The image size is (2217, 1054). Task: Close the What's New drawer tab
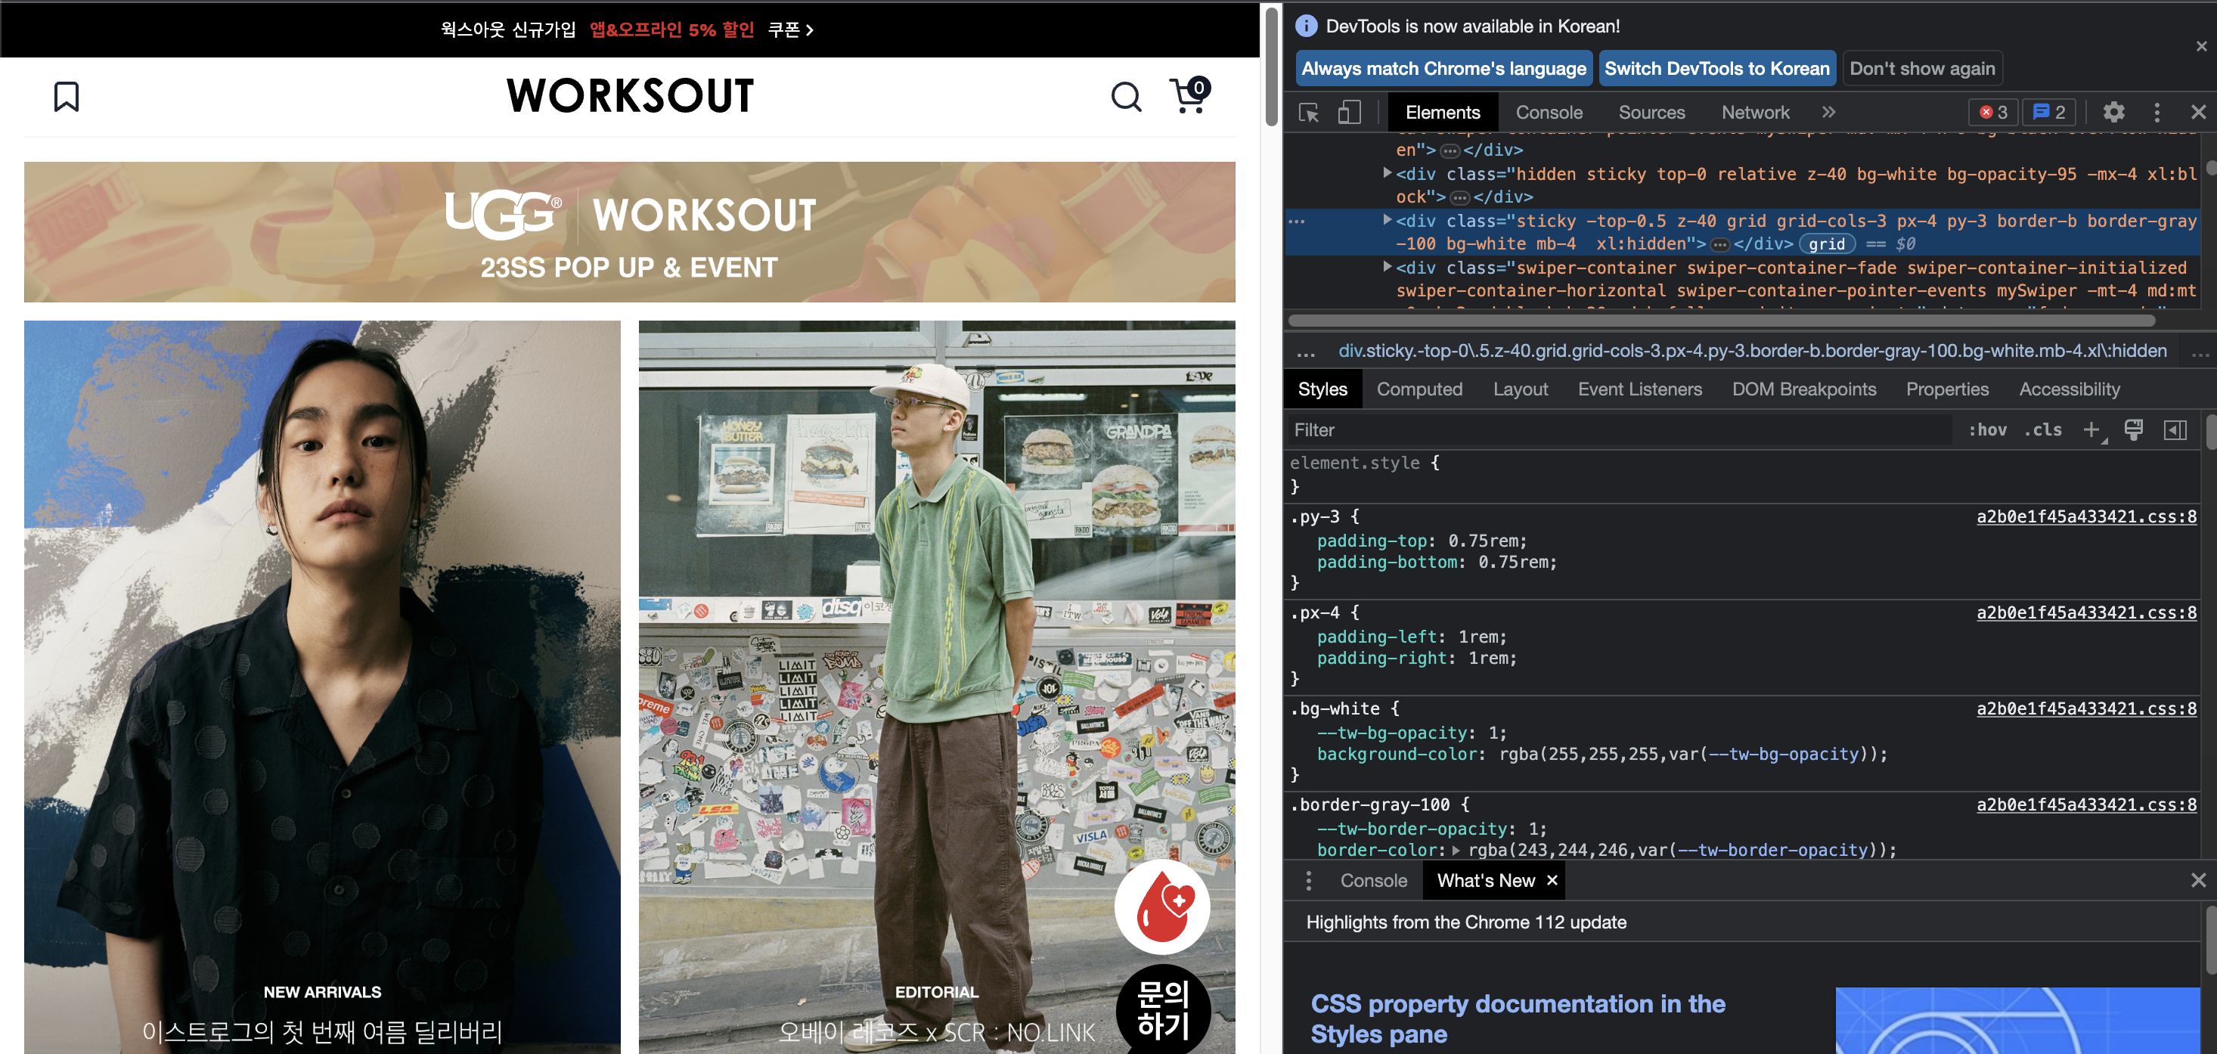point(1552,881)
